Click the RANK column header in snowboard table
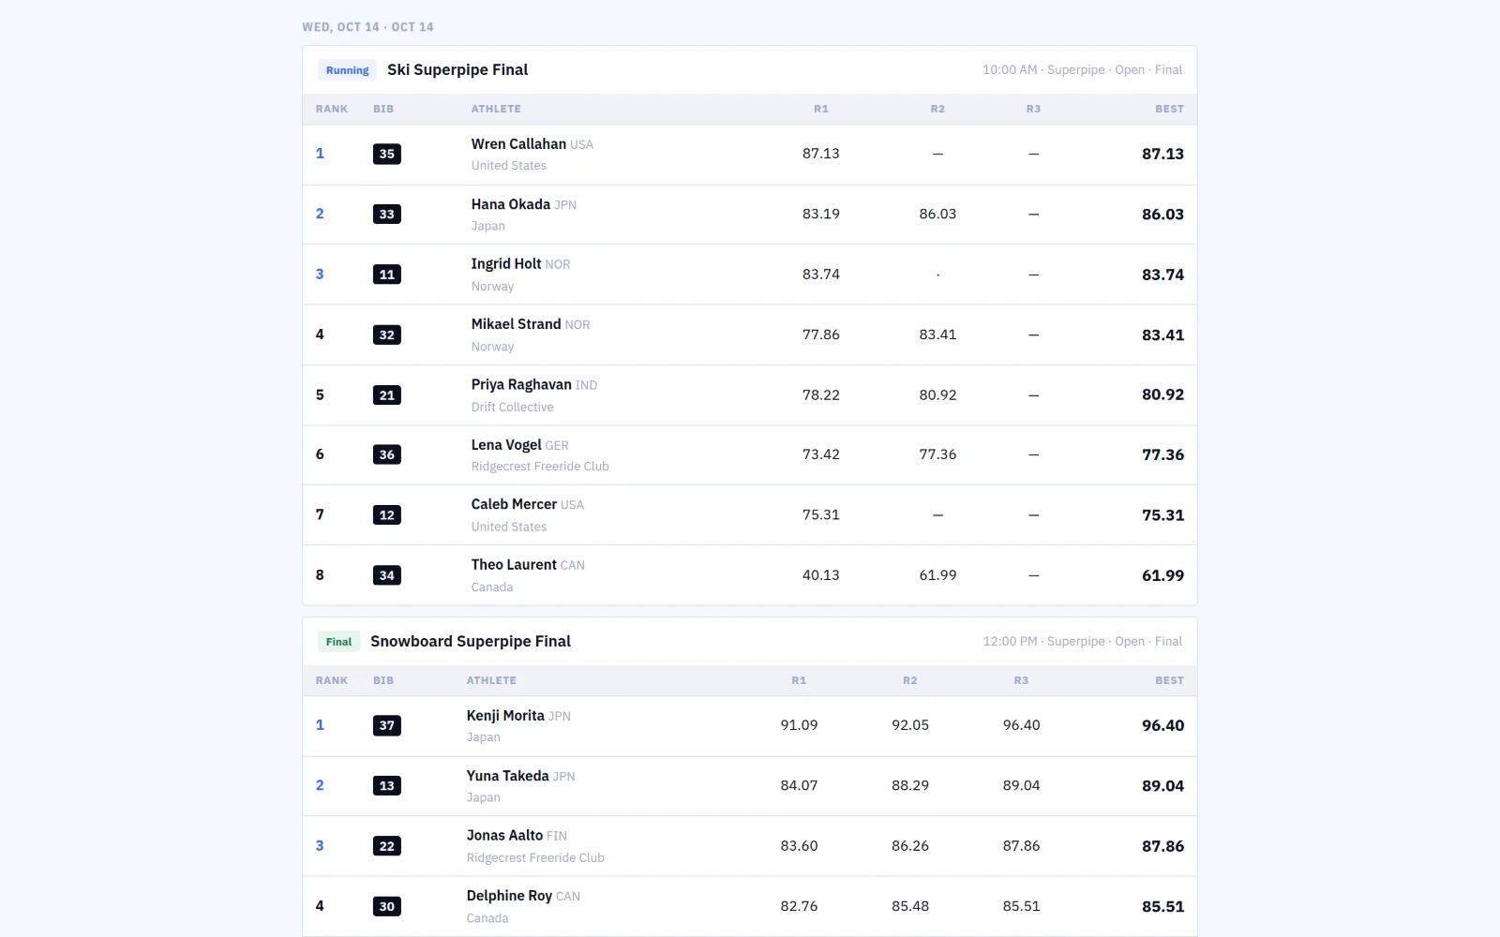Screen dimensions: 1500x937 pyautogui.click(x=332, y=681)
